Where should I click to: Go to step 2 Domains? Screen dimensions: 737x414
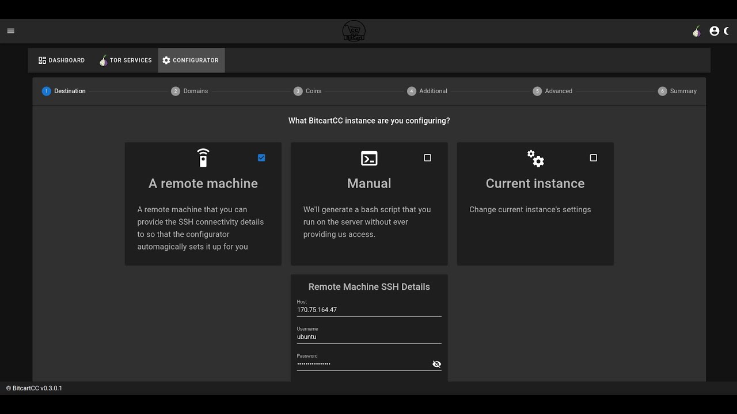pyautogui.click(x=189, y=91)
